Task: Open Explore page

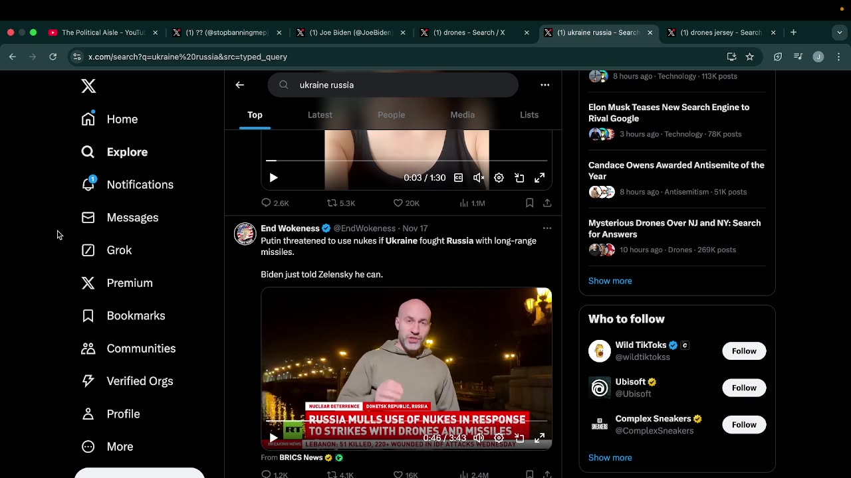Action: coord(114,152)
